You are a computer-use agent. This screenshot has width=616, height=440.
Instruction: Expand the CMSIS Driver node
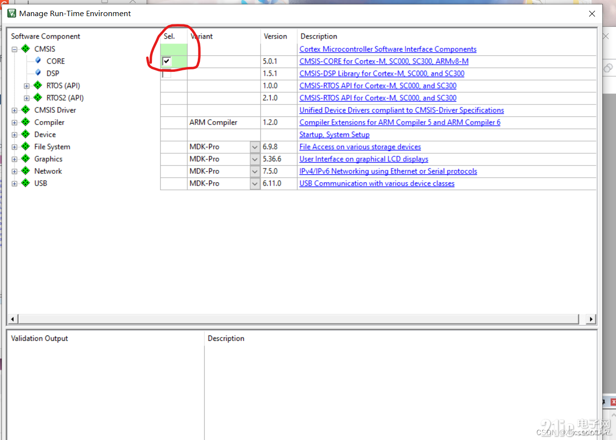14,110
